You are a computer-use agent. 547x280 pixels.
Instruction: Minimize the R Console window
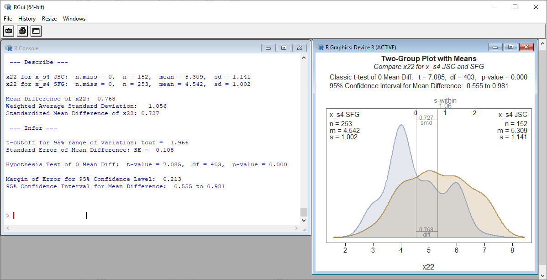click(268, 48)
